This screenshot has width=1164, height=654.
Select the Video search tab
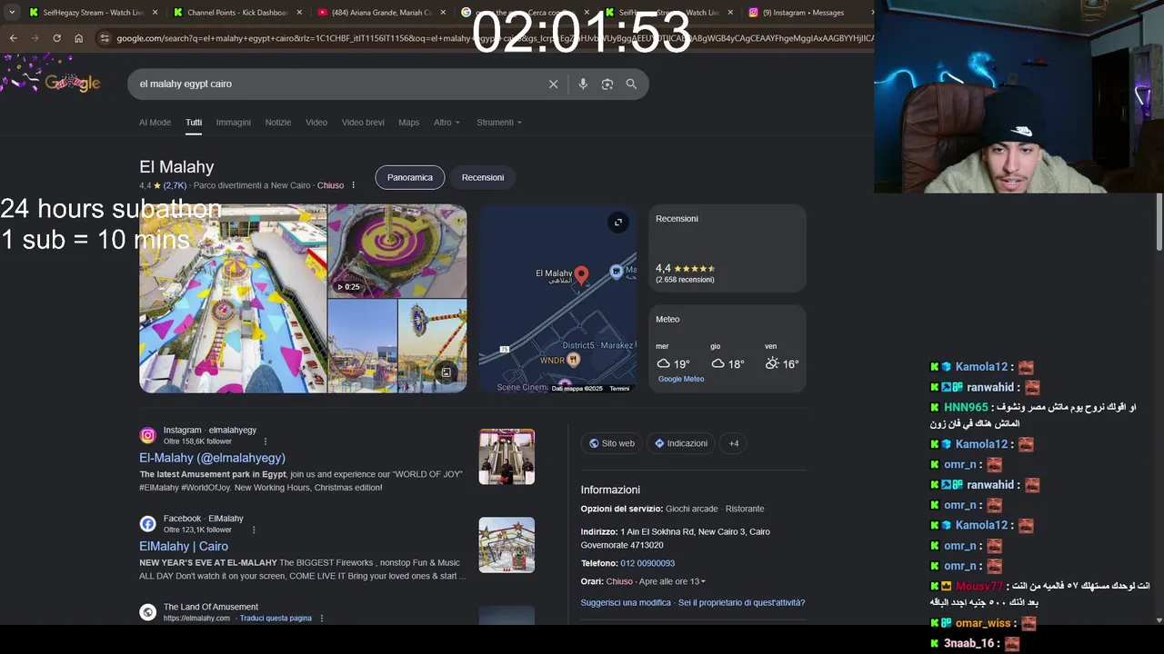316,123
